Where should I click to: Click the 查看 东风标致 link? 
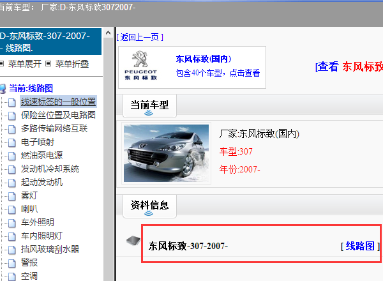tap(349, 66)
